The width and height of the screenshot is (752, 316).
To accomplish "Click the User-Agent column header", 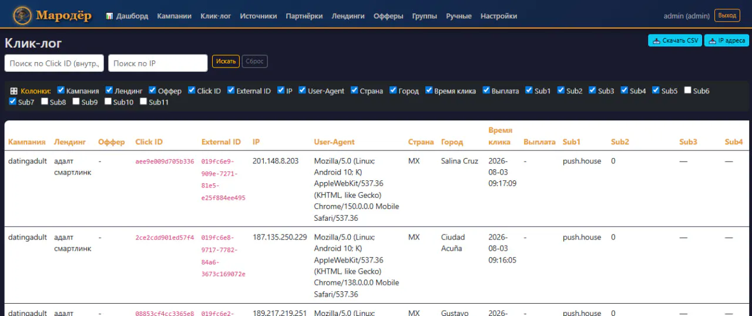I will click(334, 142).
